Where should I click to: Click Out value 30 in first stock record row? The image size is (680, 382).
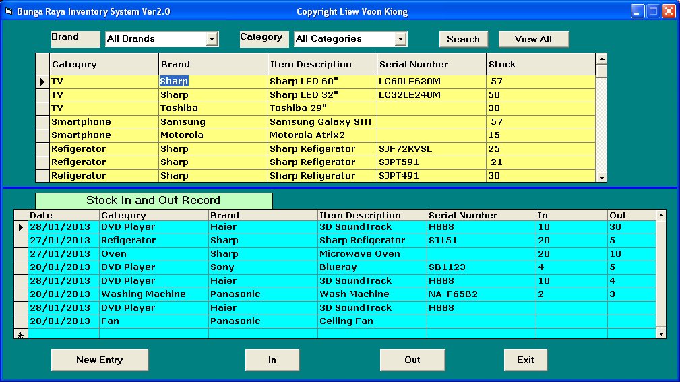pos(632,227)
